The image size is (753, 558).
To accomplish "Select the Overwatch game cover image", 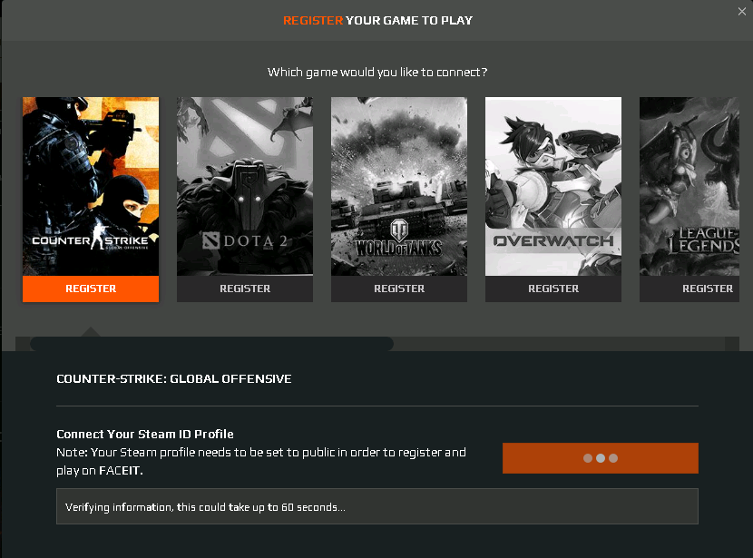I will point(553,186).
